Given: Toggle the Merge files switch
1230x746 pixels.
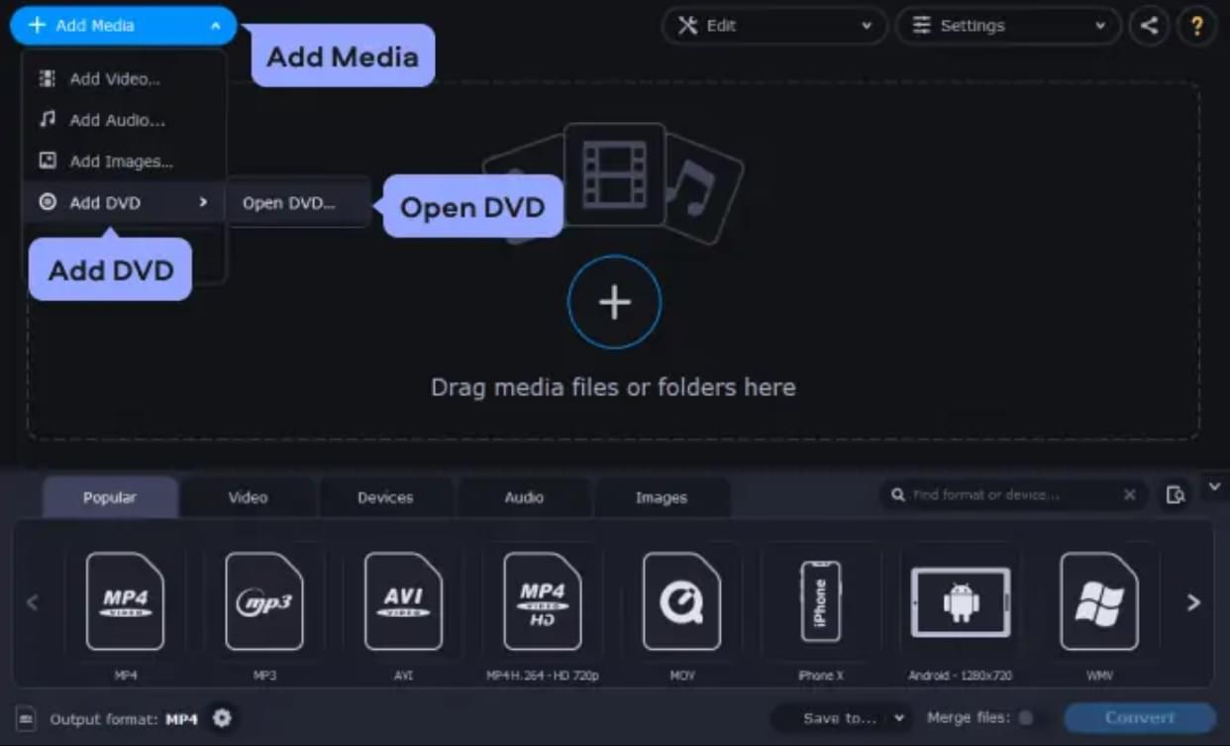Looking at the screenshot, I should click(x=1027, y=717).
